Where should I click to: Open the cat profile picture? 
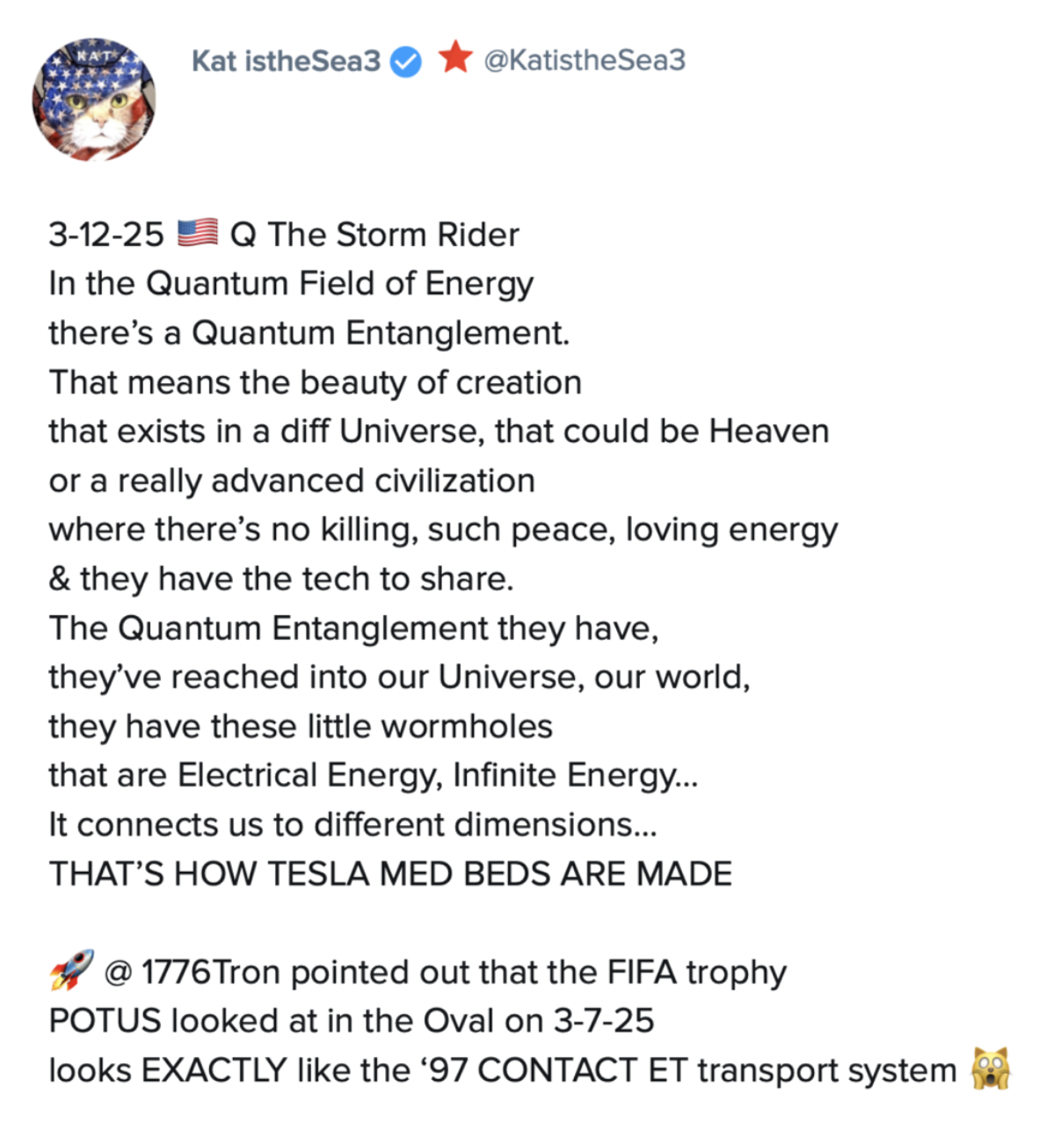pyautogui.click(x=94, y=99)
